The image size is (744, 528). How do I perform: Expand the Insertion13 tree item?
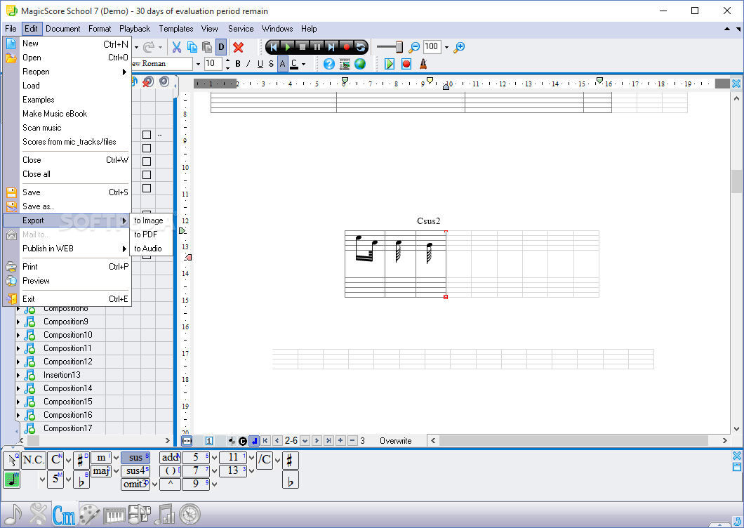coord(18,375)
